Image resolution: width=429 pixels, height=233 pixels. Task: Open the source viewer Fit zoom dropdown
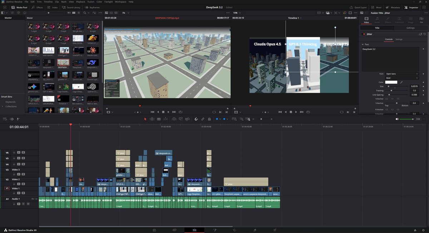126,13
